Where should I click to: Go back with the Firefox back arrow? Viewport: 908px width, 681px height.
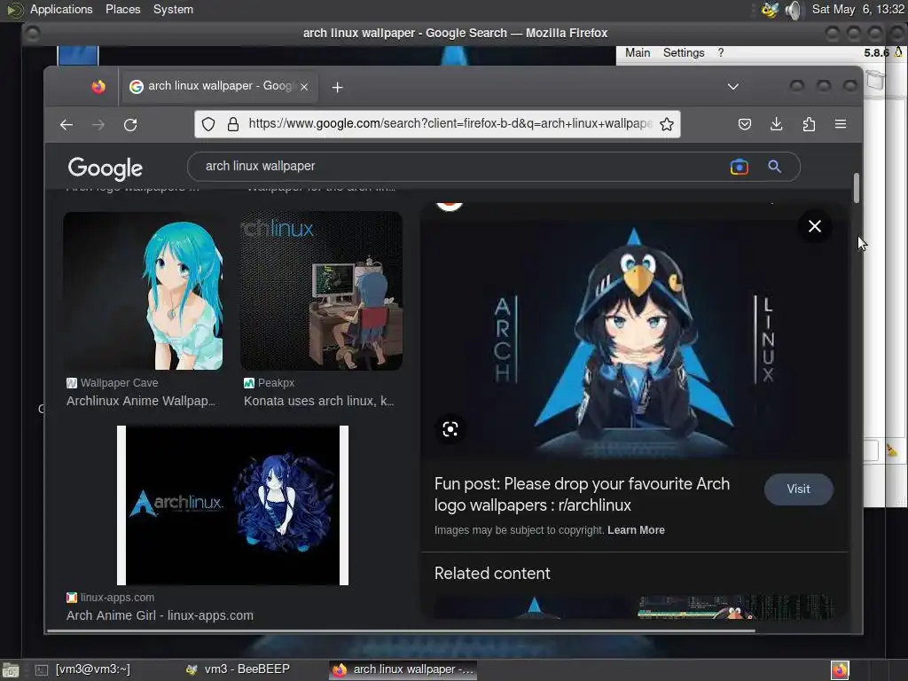[67, 124]
